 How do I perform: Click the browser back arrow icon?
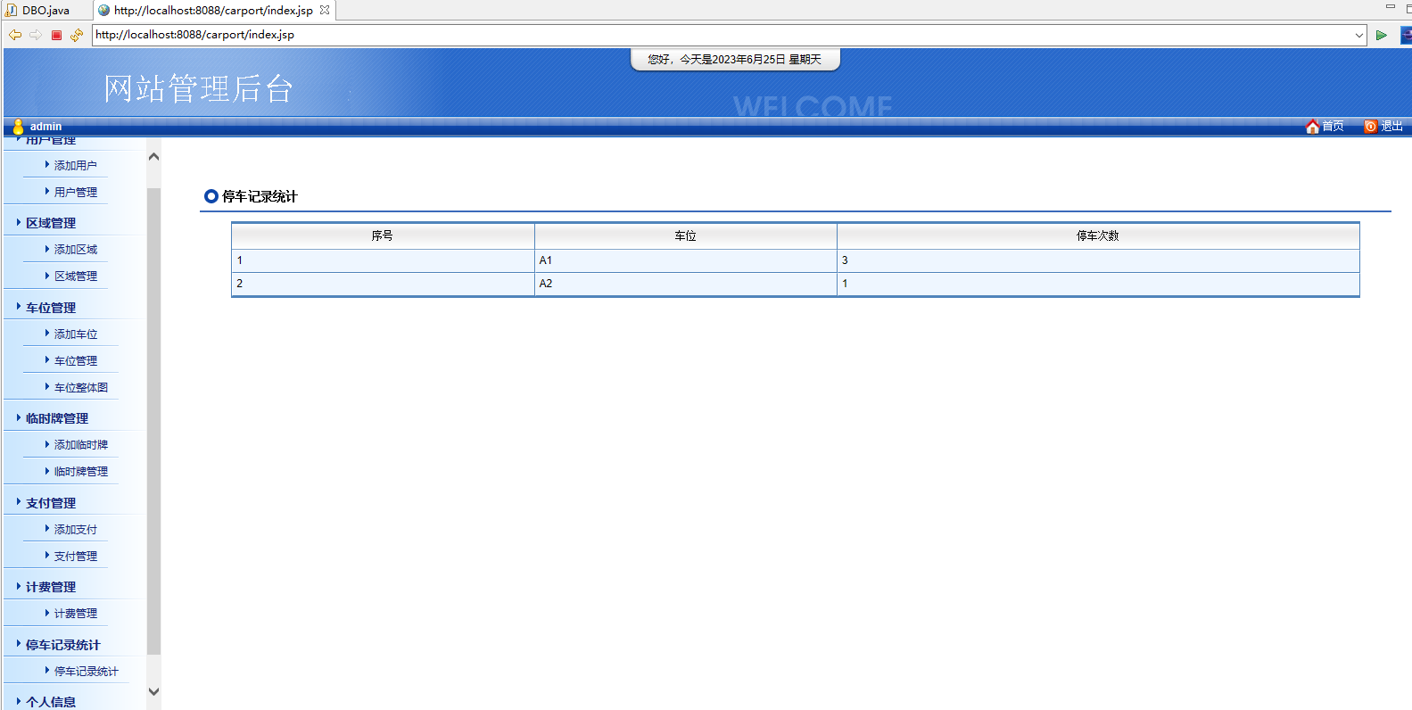(x=15, y=35)
